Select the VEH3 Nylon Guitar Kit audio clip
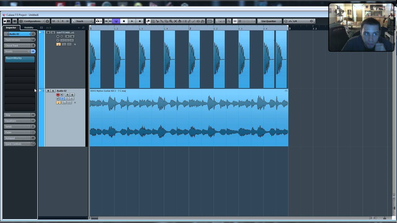 (189, 117)
